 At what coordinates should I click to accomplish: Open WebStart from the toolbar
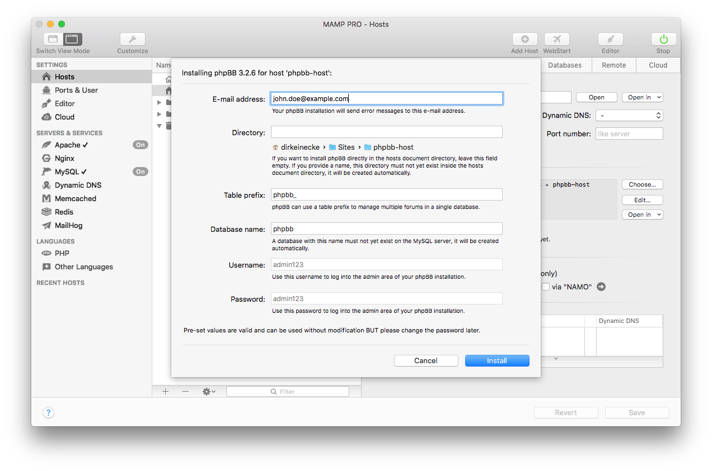556,40
